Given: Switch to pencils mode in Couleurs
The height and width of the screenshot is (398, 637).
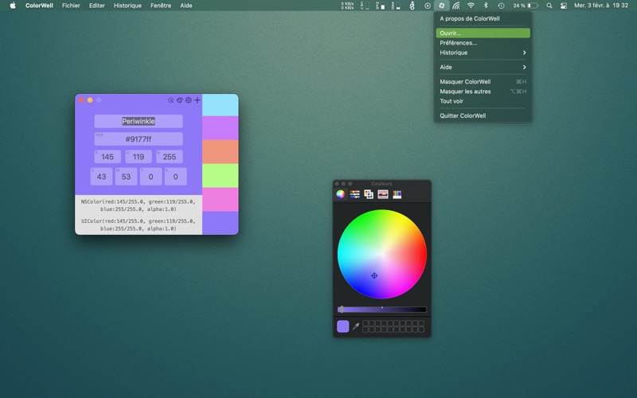Looking at the screenshot, I should tap(397, 194).
